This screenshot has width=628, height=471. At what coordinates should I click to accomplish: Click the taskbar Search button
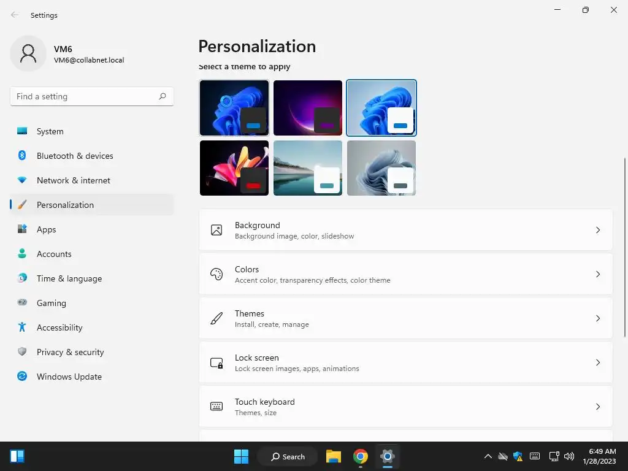pyautogui.click(x=287, y=456)
